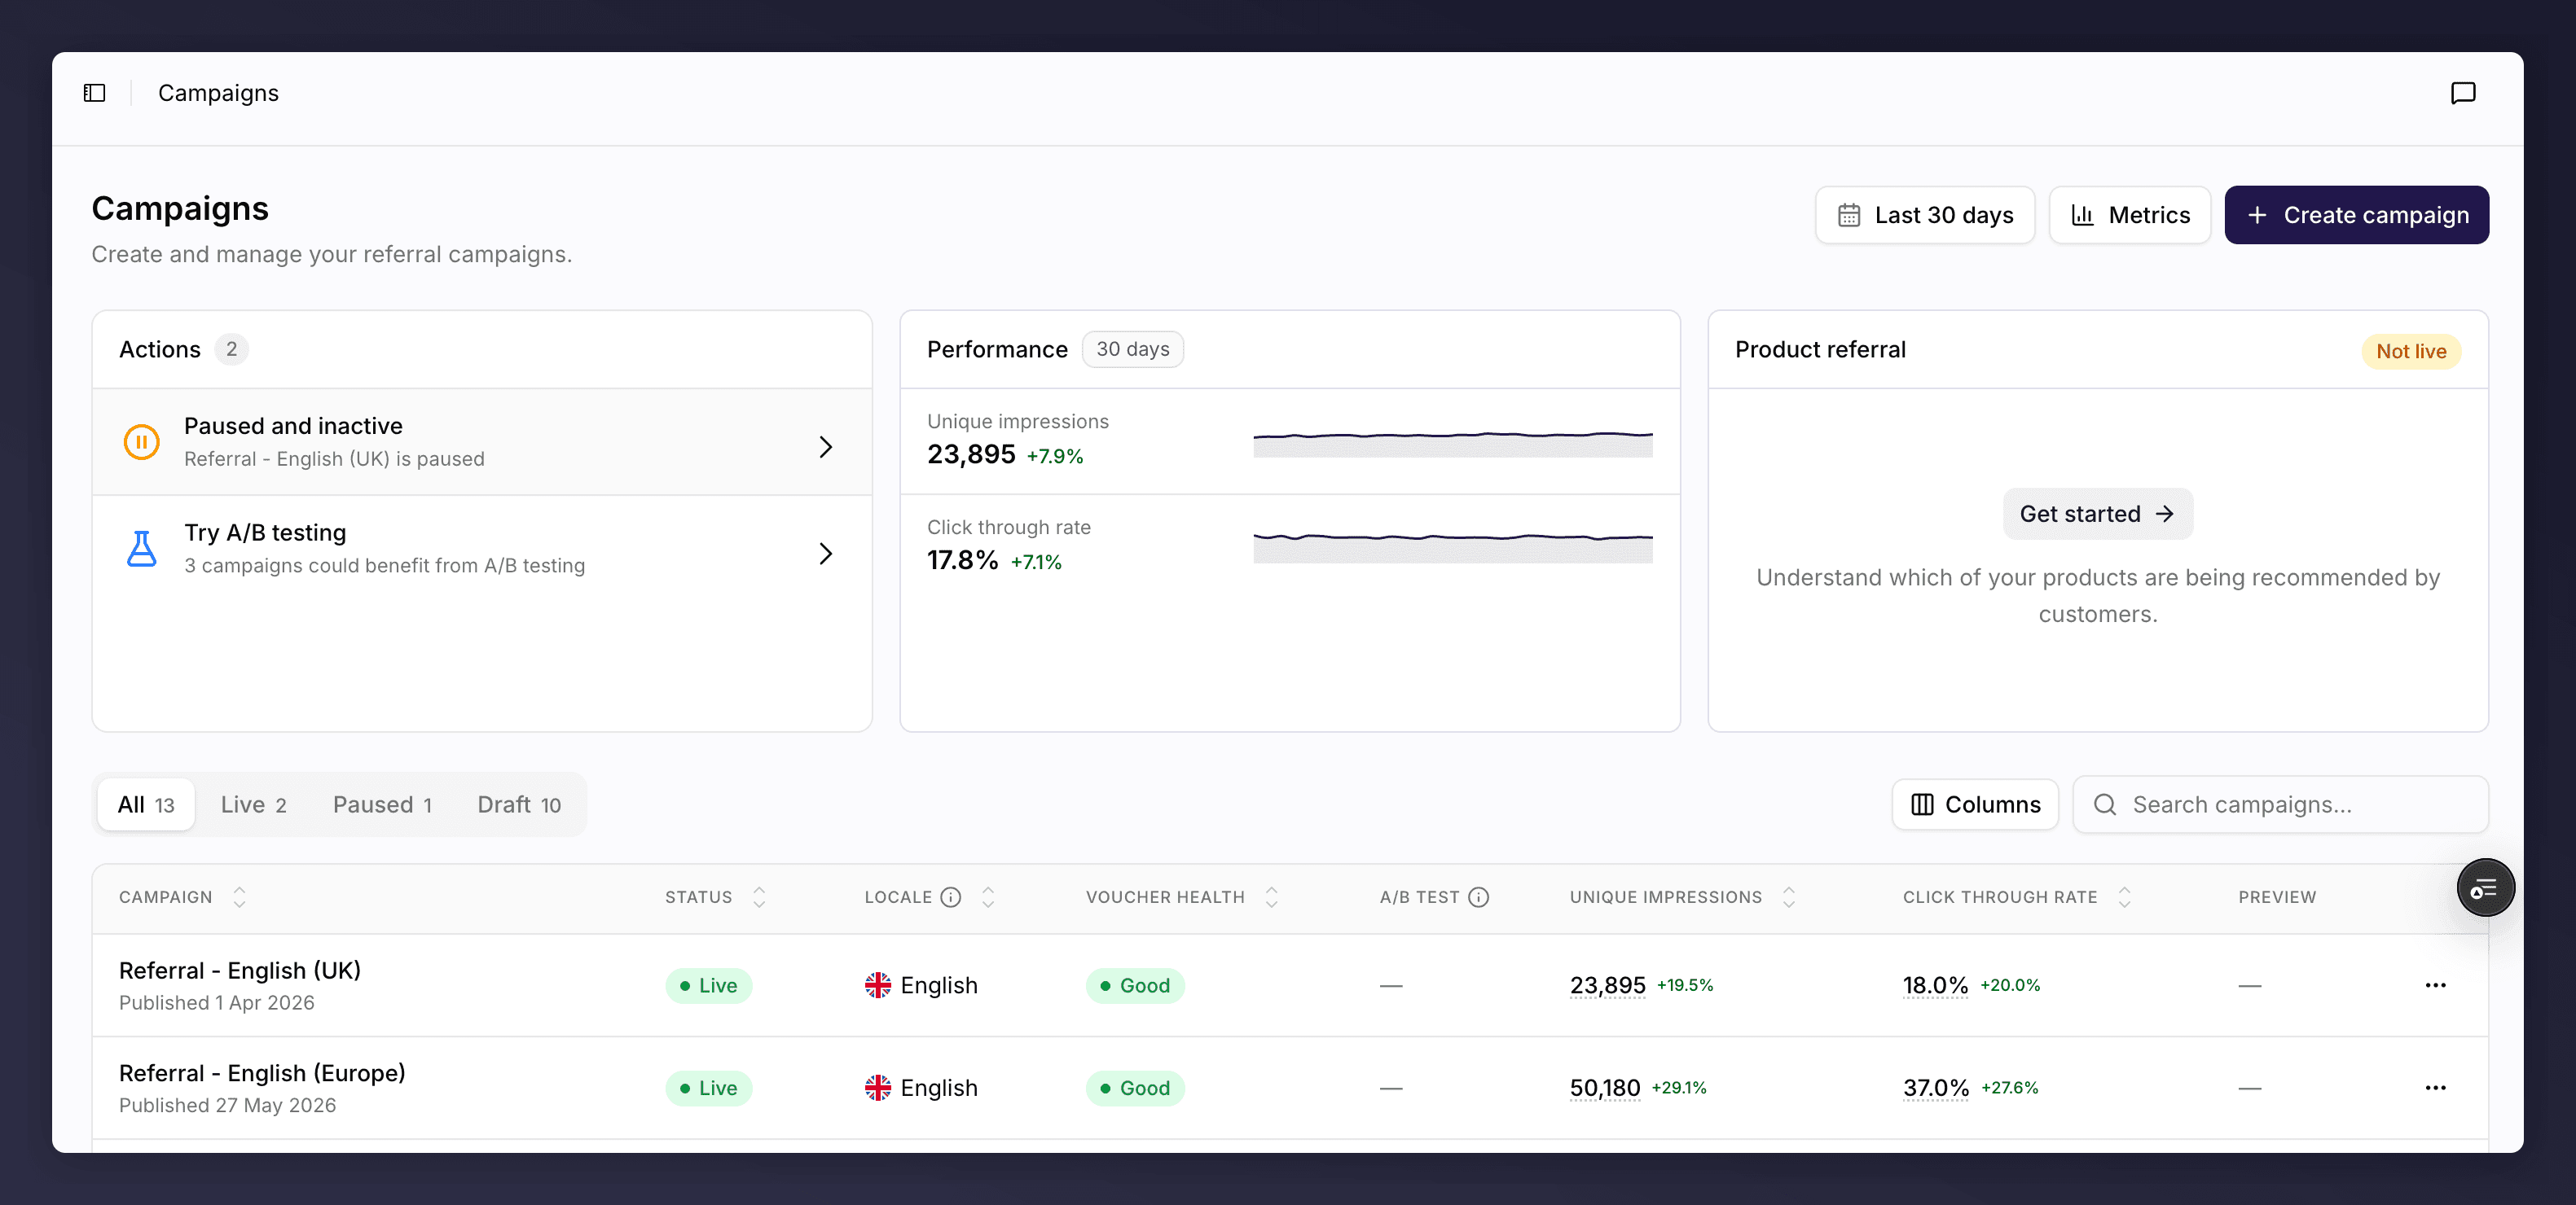The height and width of the screenshot is (1205, 2576).
Task: Click the 37.0% click through value
Action: (1936, 1088)
